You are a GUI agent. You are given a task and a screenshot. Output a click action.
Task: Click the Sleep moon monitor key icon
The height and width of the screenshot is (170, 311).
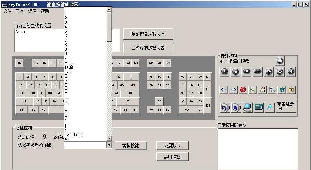point(225,108)
